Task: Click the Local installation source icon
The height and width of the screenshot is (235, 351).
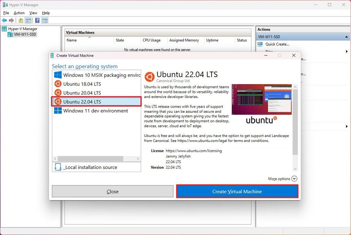Action: click(58, 167)
